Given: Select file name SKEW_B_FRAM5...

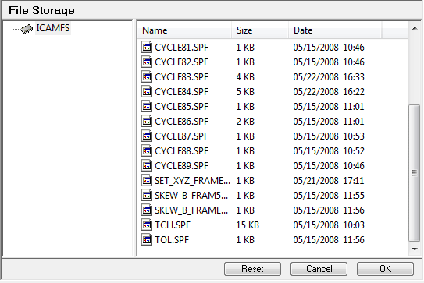Looking at the screenshot, I should (191, 196).
